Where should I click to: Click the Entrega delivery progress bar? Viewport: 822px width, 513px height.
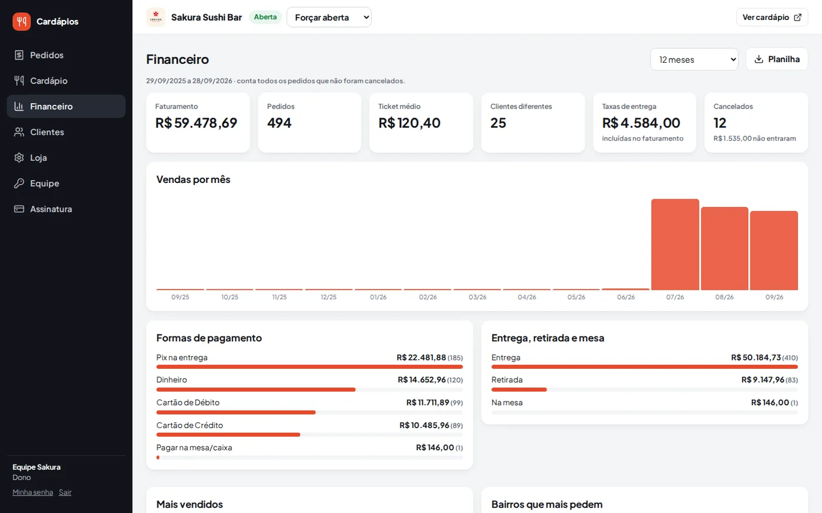click(x=645, y=367)
